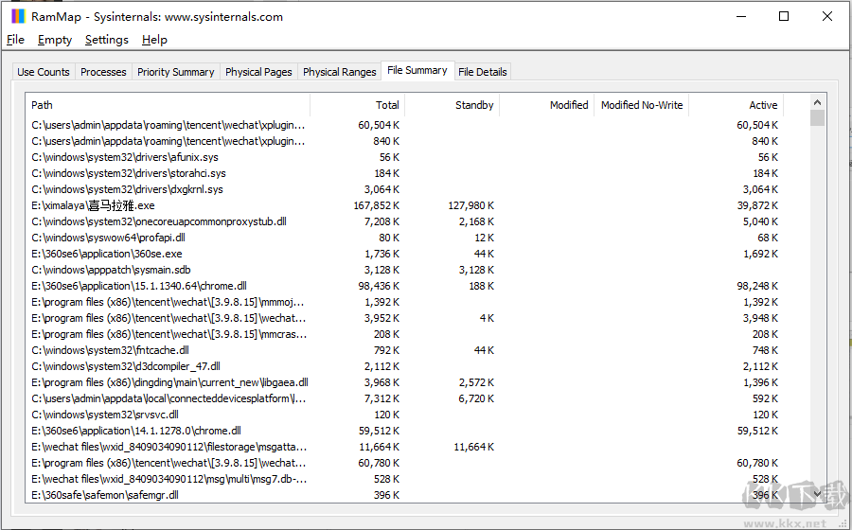Sort by the Standby column header
The image size is (852, 530).
tap(453, 105)
